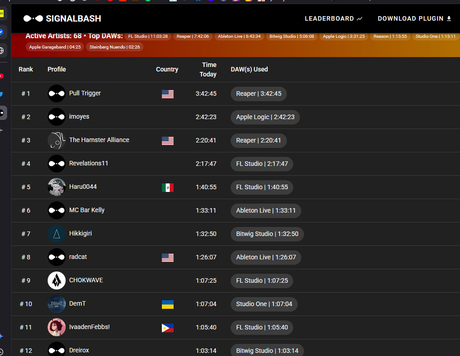Screen dimensions: 460x356
Task: Click the Apple Logic 2:42:23 DAW badge
Action: point(265,117)
